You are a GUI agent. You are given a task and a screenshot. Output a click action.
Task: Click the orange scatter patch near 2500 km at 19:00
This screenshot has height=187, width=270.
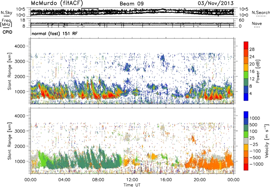pos(193,138)
